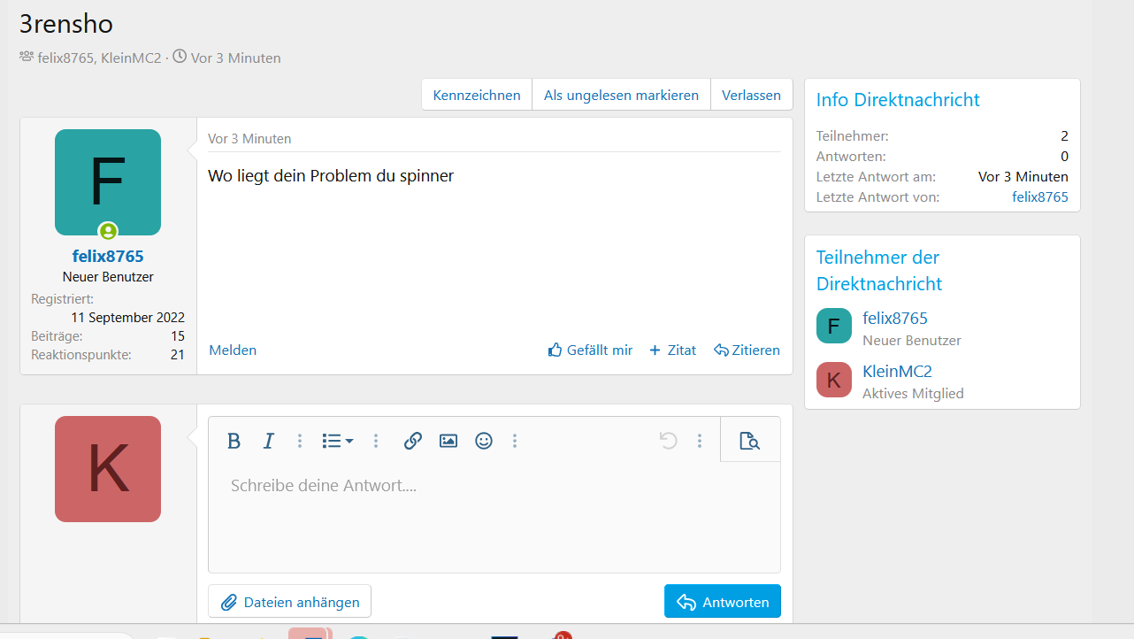1134x639 pixels.
Task: Click the felix8765 avatar in the message
Action: tap(108, 182)
